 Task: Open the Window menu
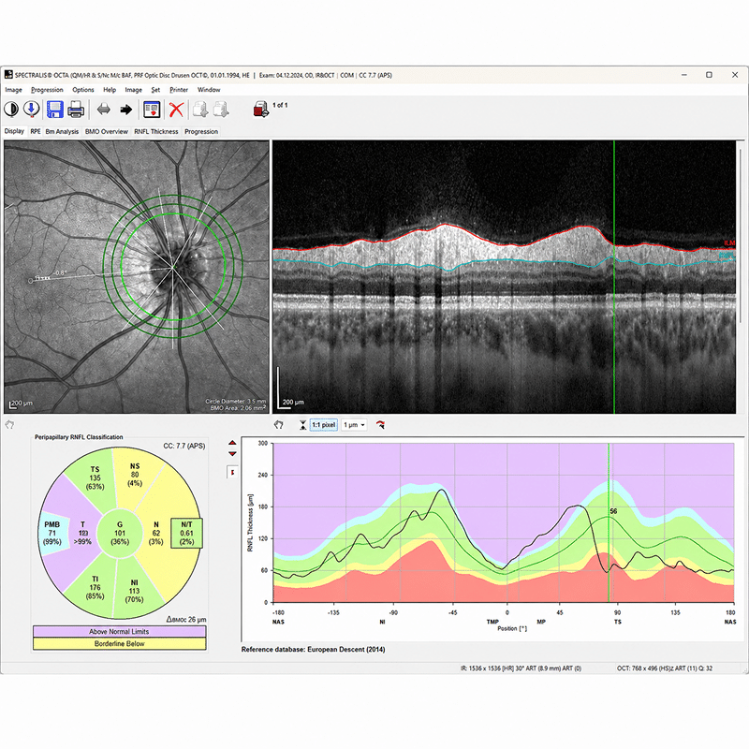[209, 90]
